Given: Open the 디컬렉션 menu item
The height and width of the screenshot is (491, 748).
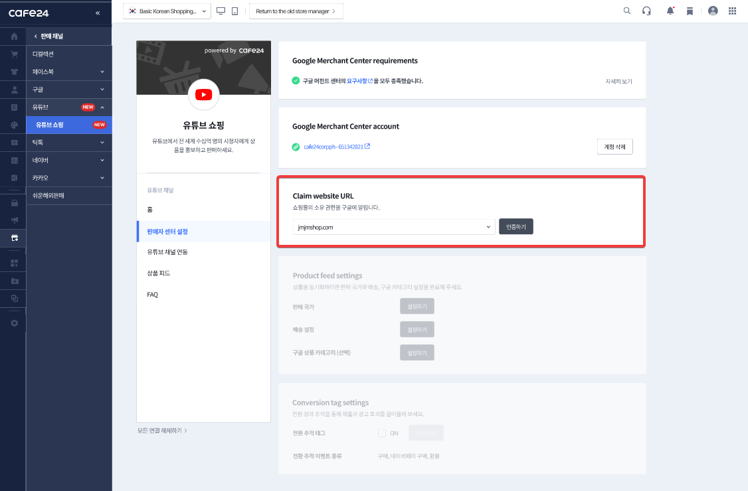Looking at the screenshot, I should coord(69,54).
